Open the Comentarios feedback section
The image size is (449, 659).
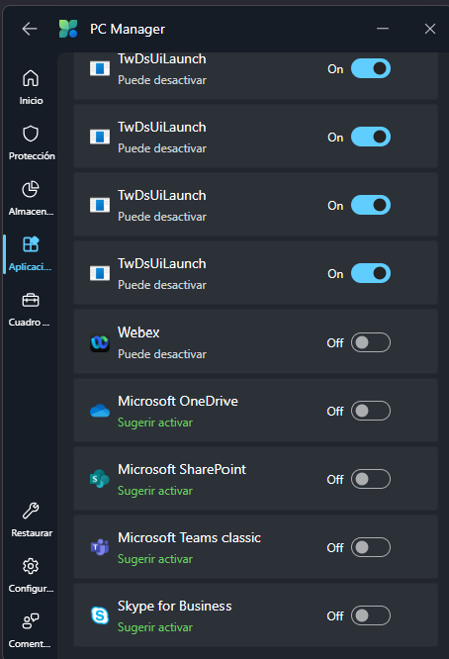pos(31,631)
